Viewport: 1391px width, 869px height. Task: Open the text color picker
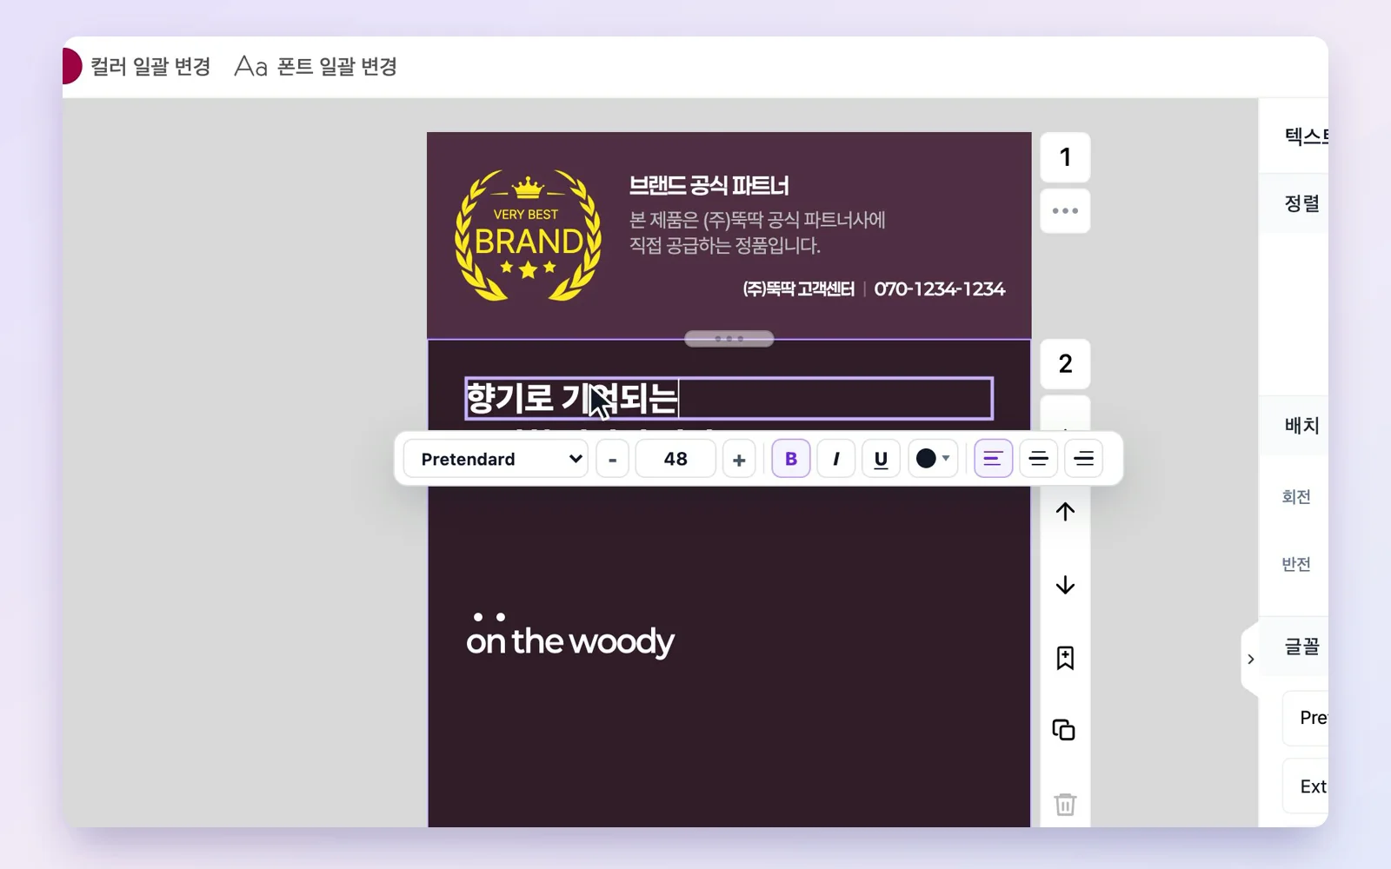pyautogui.click(x=933, y=459)
